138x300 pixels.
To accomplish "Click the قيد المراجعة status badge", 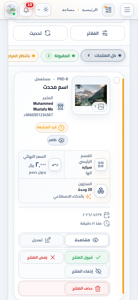I will click(x=52, y=127).
